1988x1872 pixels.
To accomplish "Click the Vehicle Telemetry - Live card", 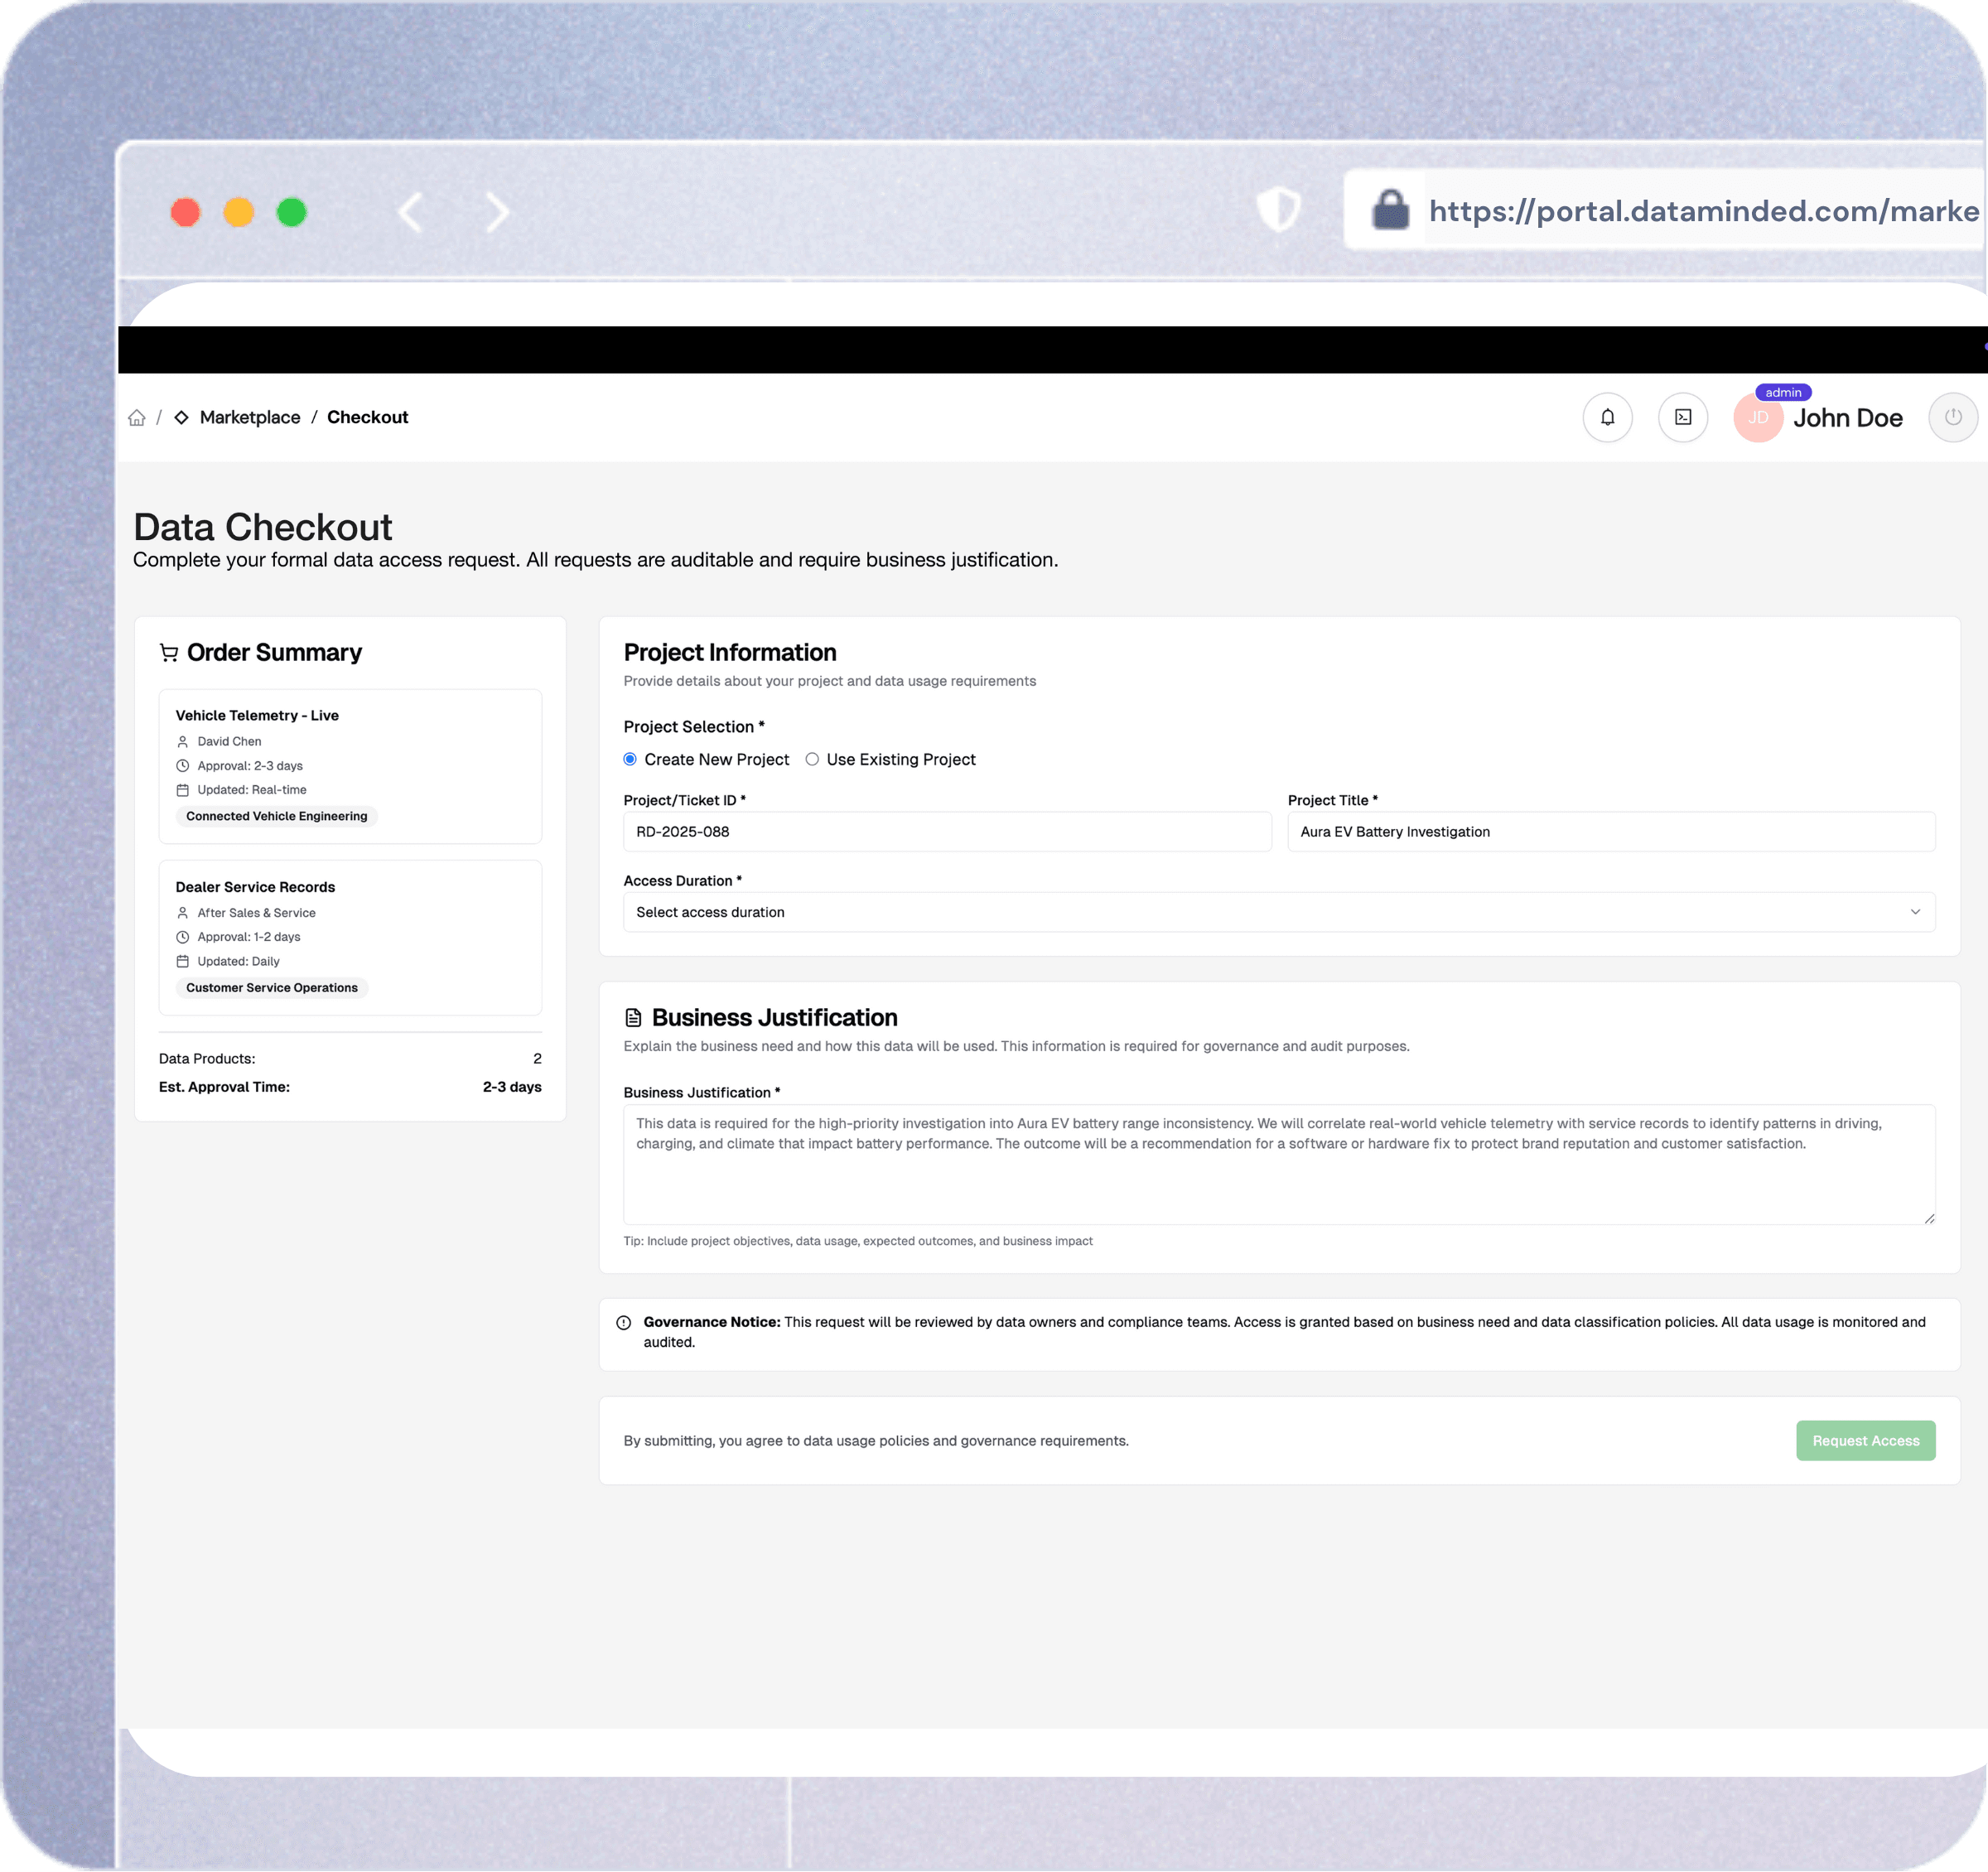I will [350, 766].
